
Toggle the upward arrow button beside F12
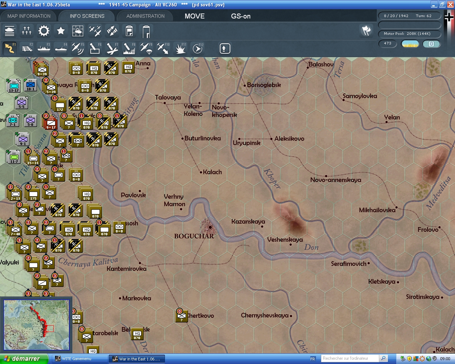click(224, 48)
